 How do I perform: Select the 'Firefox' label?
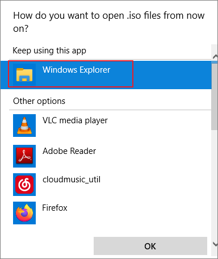click(x=54, y=208)
